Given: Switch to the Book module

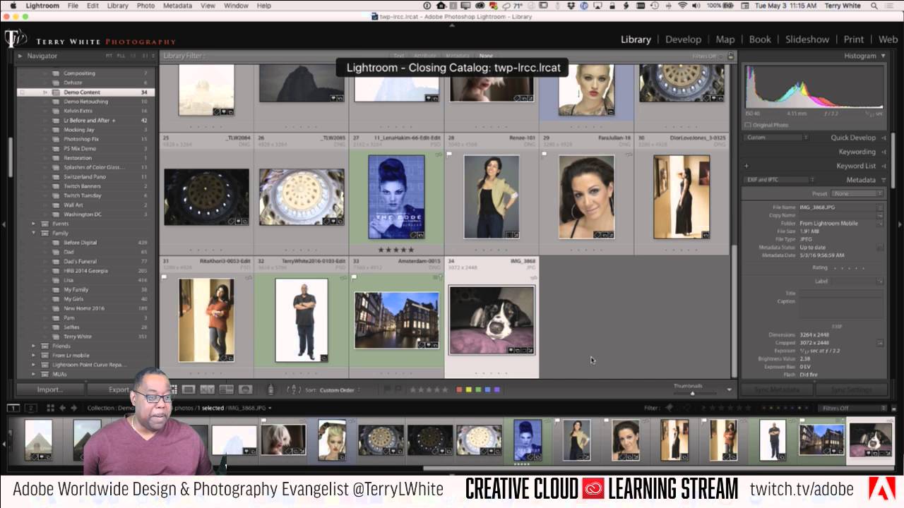Looking at the screenshot, I should [760, 40].
